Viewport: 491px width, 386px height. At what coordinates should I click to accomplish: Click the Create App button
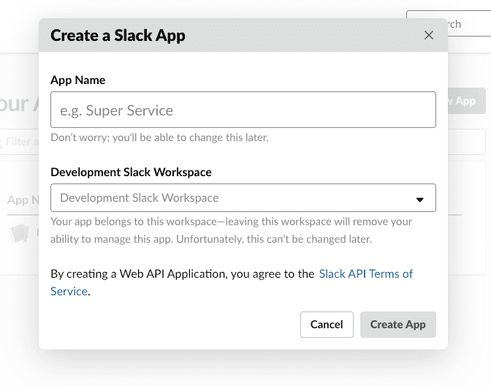(x=397, y=325)
